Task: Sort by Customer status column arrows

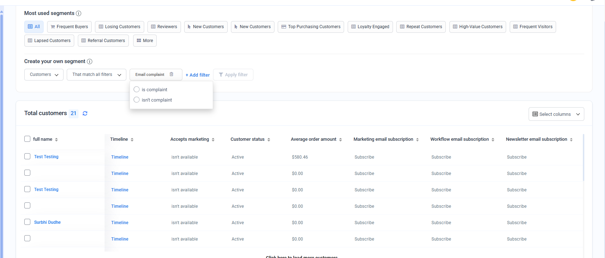Action: point(269,140)
